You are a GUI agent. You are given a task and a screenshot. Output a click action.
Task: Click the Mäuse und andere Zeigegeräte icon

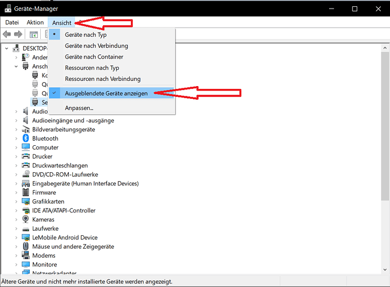(x=26, y=246)
